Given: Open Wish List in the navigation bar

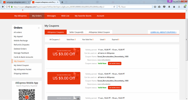Looking at the screenshot, I should (65, 16).
